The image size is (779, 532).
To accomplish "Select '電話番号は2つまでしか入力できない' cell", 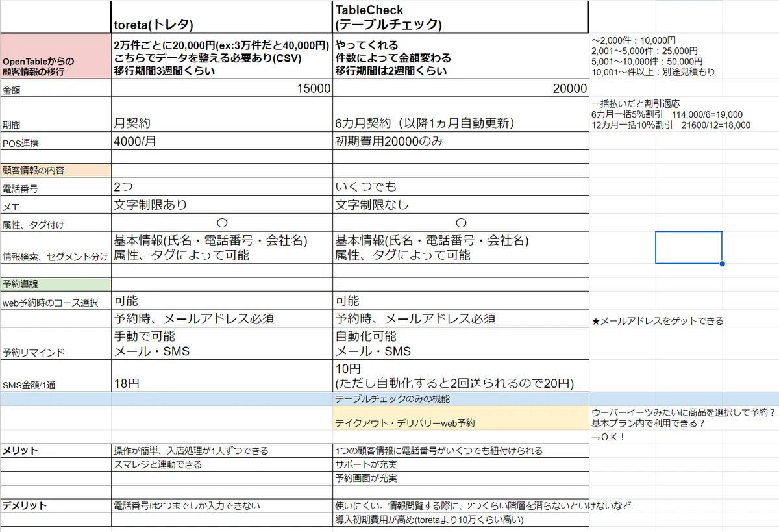I will (x=221, y=505).
